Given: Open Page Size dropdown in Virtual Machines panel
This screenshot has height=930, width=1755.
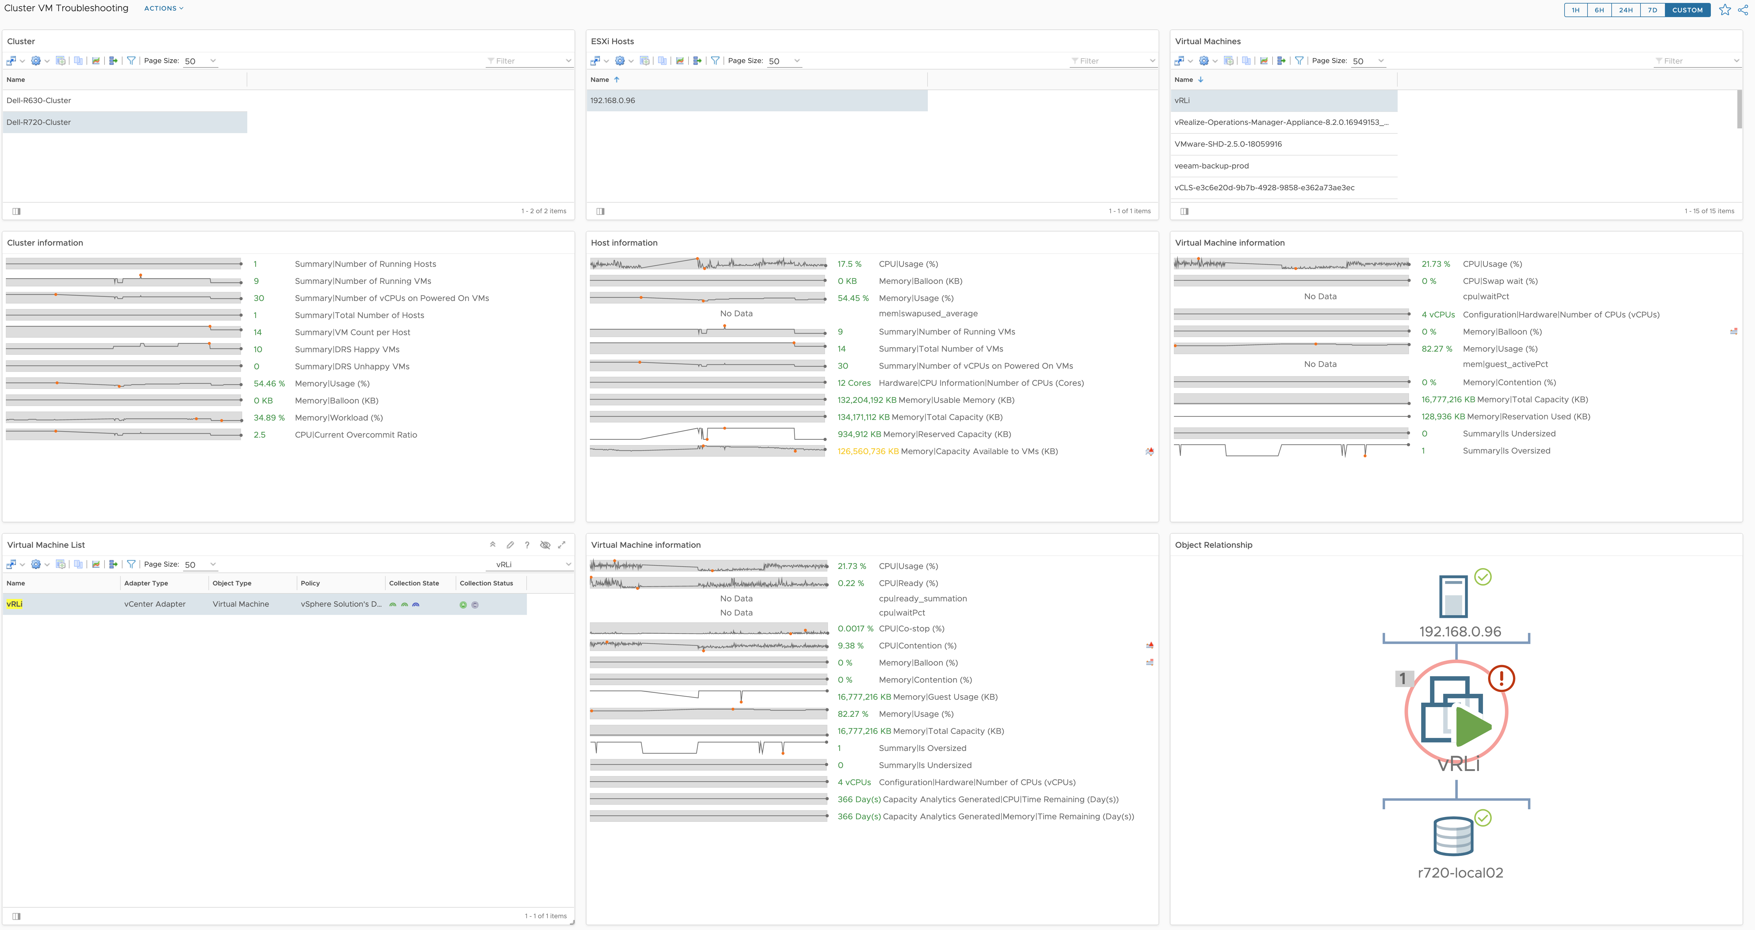Looking at the screenshot, I should [x=1369, y=61].
